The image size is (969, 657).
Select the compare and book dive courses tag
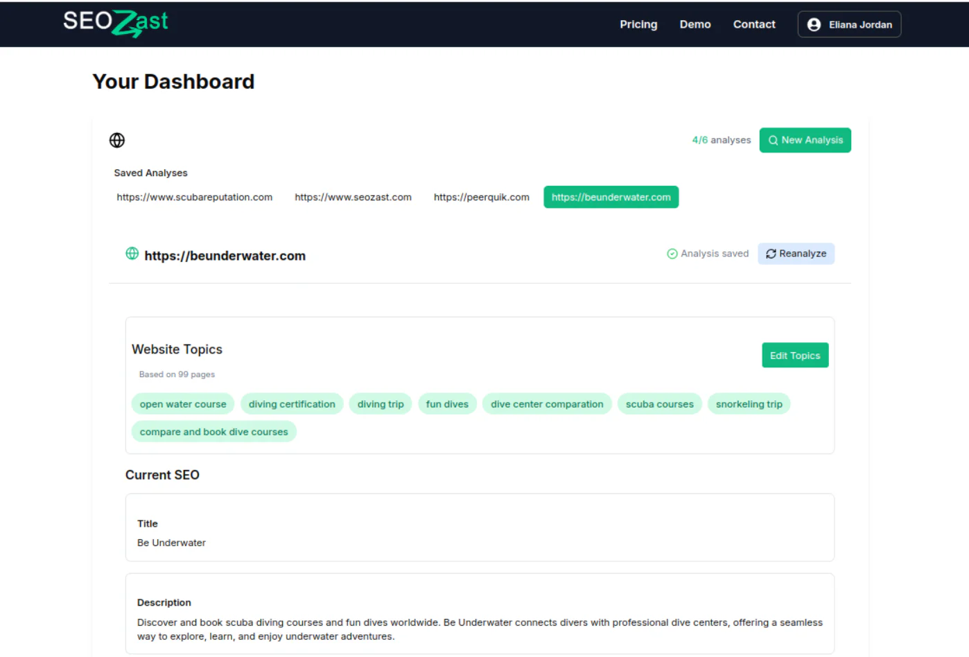pos(213,431)
